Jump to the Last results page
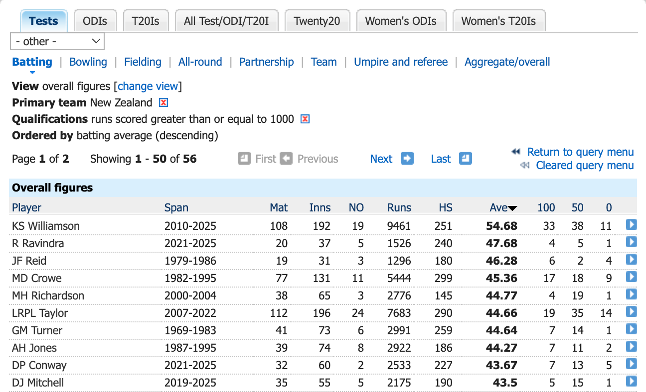Image resolution: width=646 pixels, height=392 pixels. (x=441, y=159)
